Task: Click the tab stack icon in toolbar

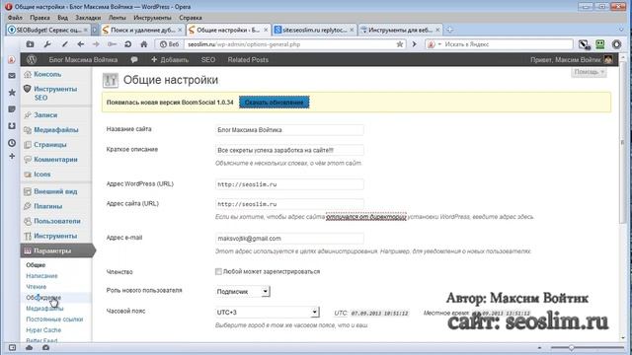Action: (30, 44)
